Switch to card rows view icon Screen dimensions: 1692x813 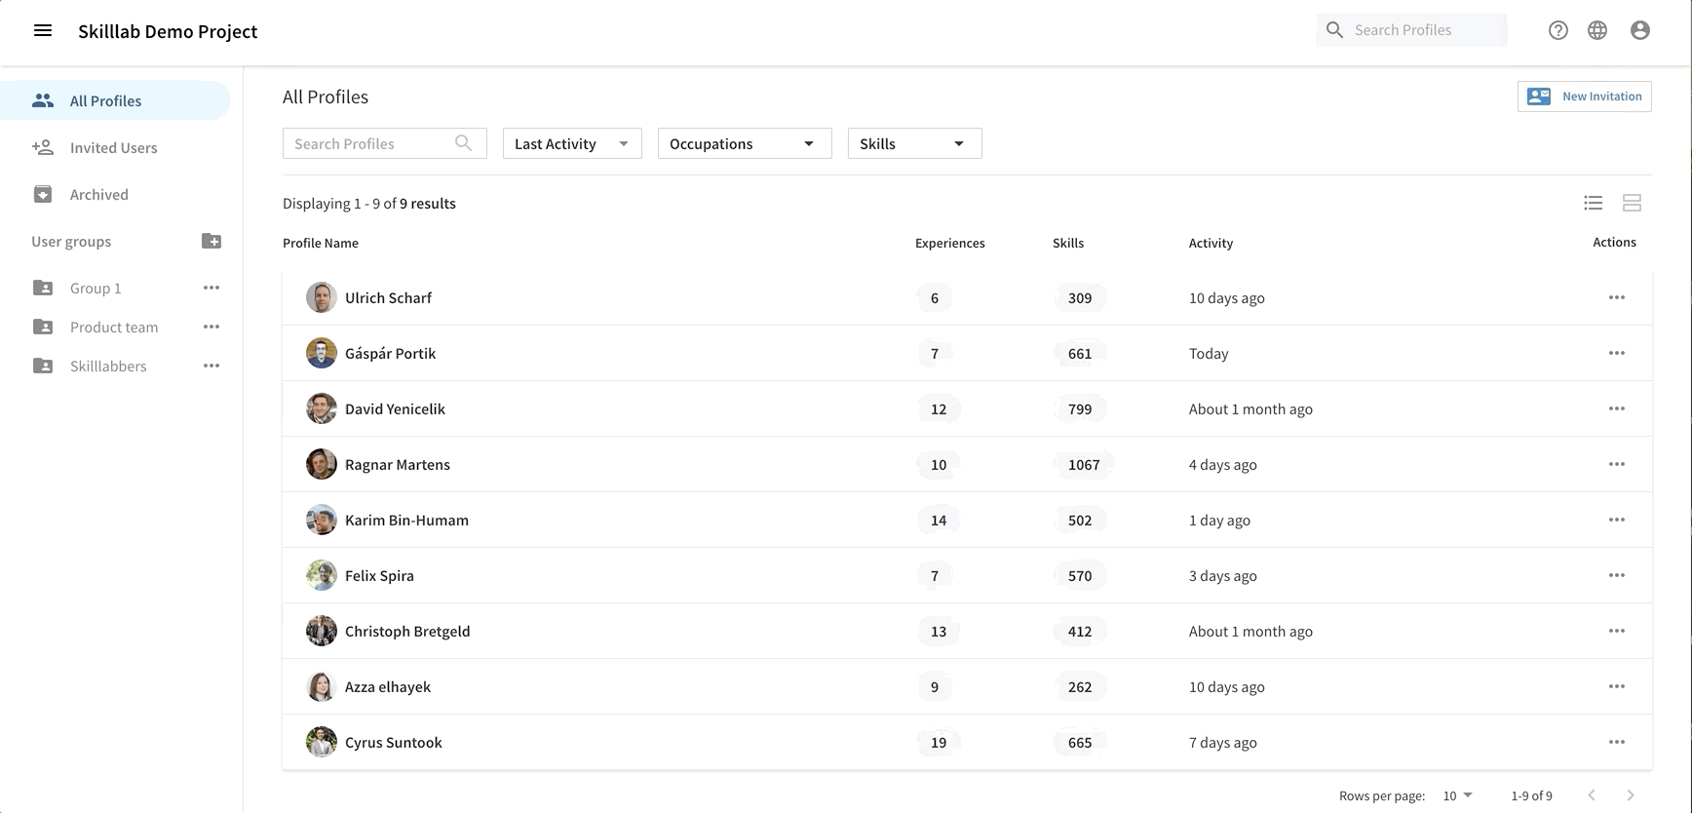(x=1633, y=203)
